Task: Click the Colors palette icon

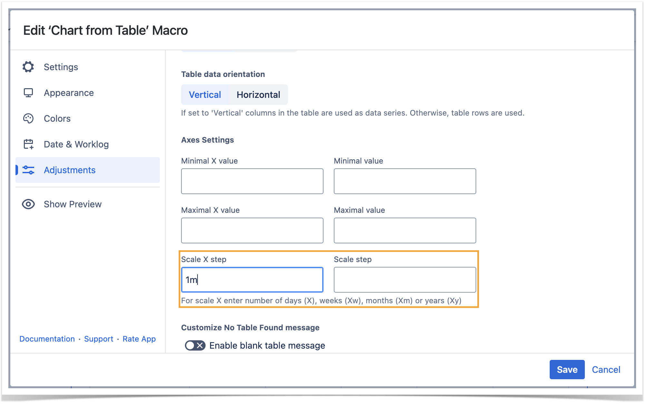Action: click(28, 118)
